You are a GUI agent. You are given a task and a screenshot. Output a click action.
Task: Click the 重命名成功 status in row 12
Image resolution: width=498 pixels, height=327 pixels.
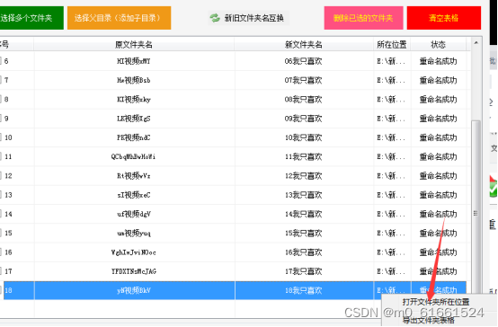(x=439, y=175)
